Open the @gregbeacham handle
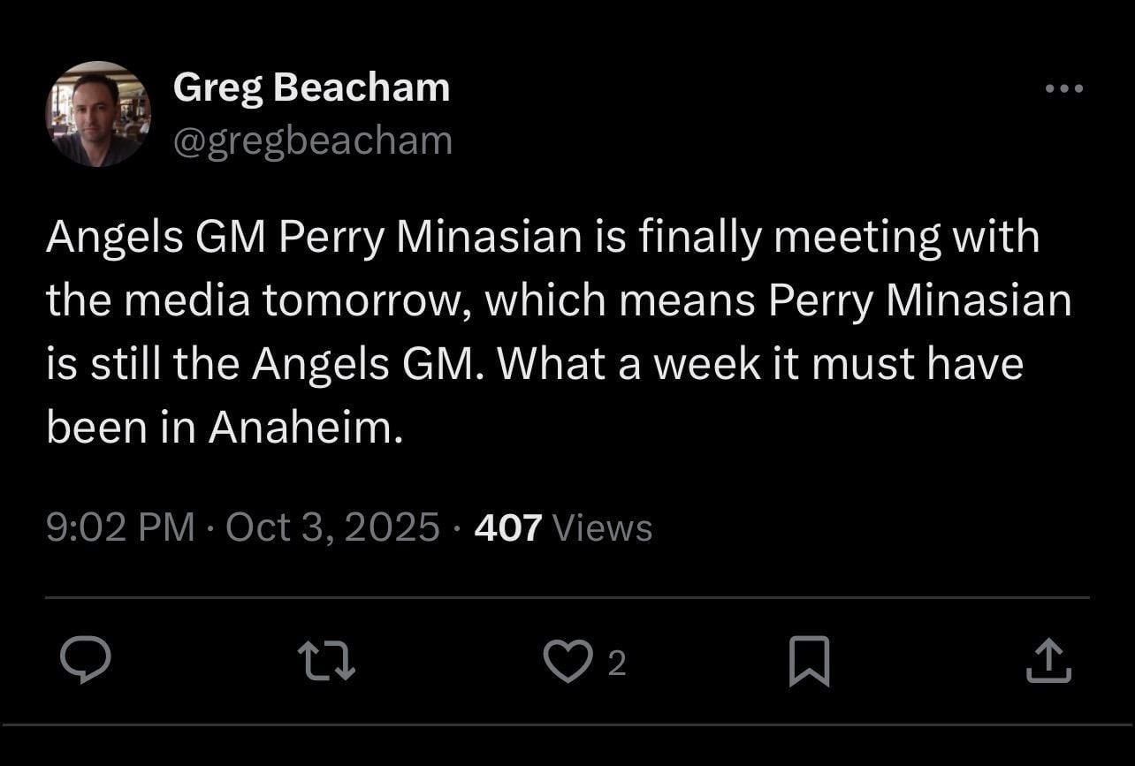The width and height of the screenshot is (1135, 766). [x=314, y=139]
